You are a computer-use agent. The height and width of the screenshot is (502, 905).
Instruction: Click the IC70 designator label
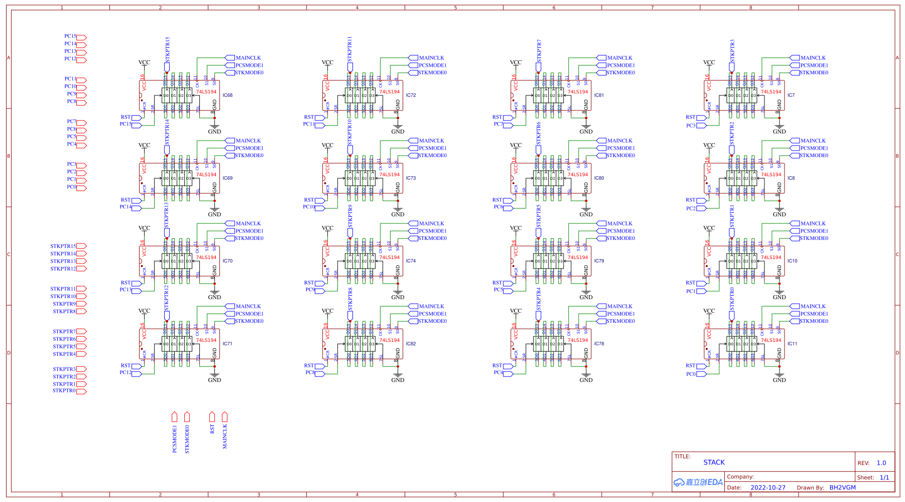[x=227, y=261]
